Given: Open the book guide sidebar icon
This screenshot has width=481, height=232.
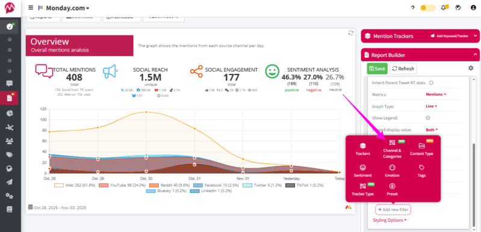Looking at the screenshot, I should 10,209.
